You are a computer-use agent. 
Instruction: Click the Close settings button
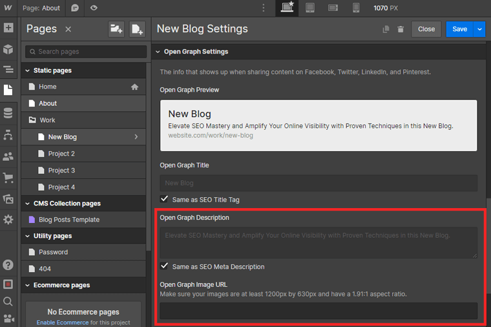(x=426, y=29)
